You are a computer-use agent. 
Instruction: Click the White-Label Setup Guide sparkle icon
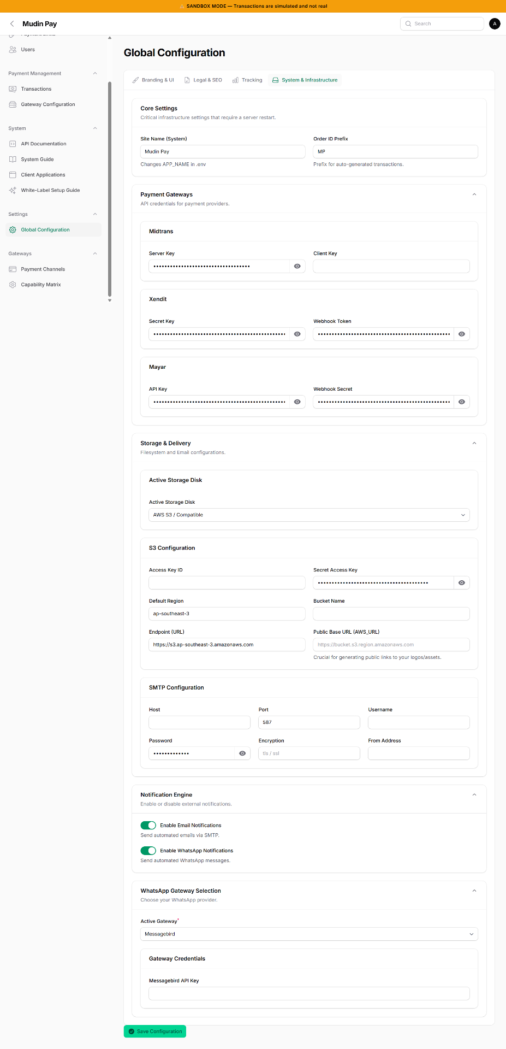13,190
